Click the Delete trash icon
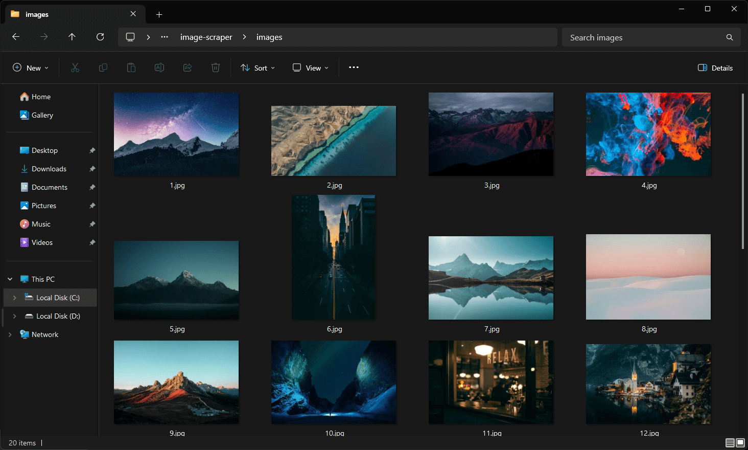This screenshot has width=748, height=450. (215, 67)
